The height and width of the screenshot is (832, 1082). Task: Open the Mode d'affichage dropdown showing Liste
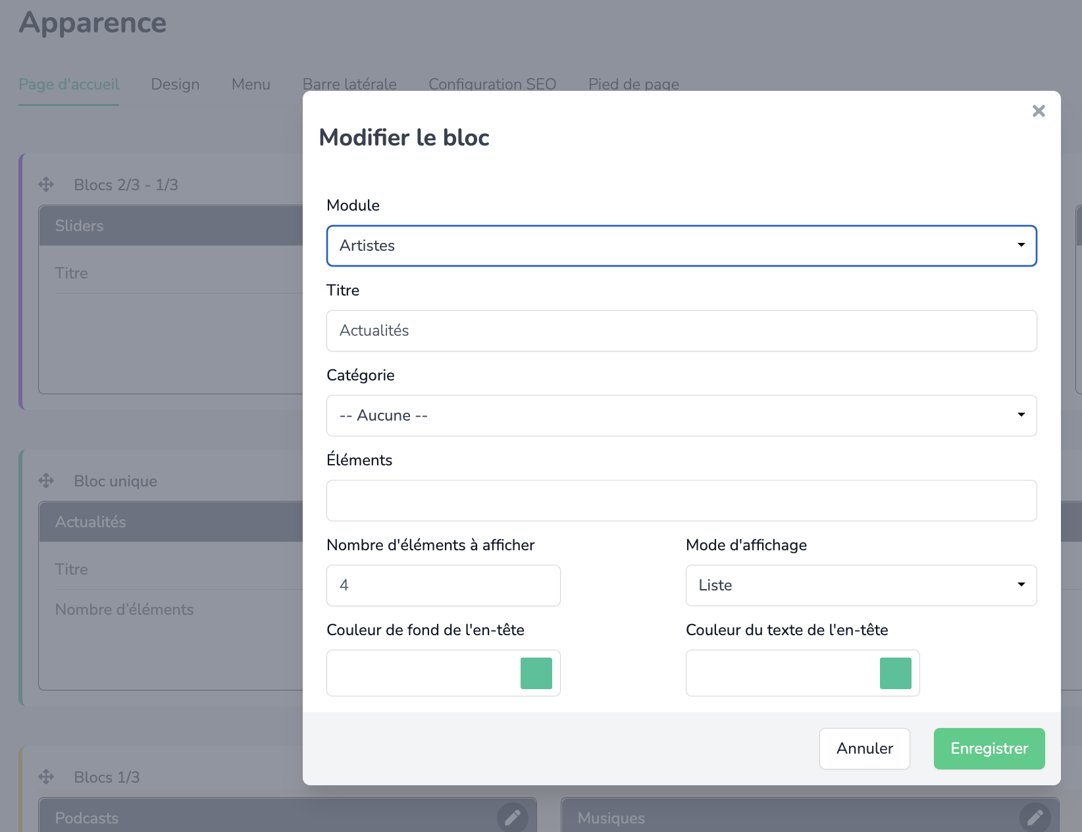pyautogui.click(x=861, y=585)
